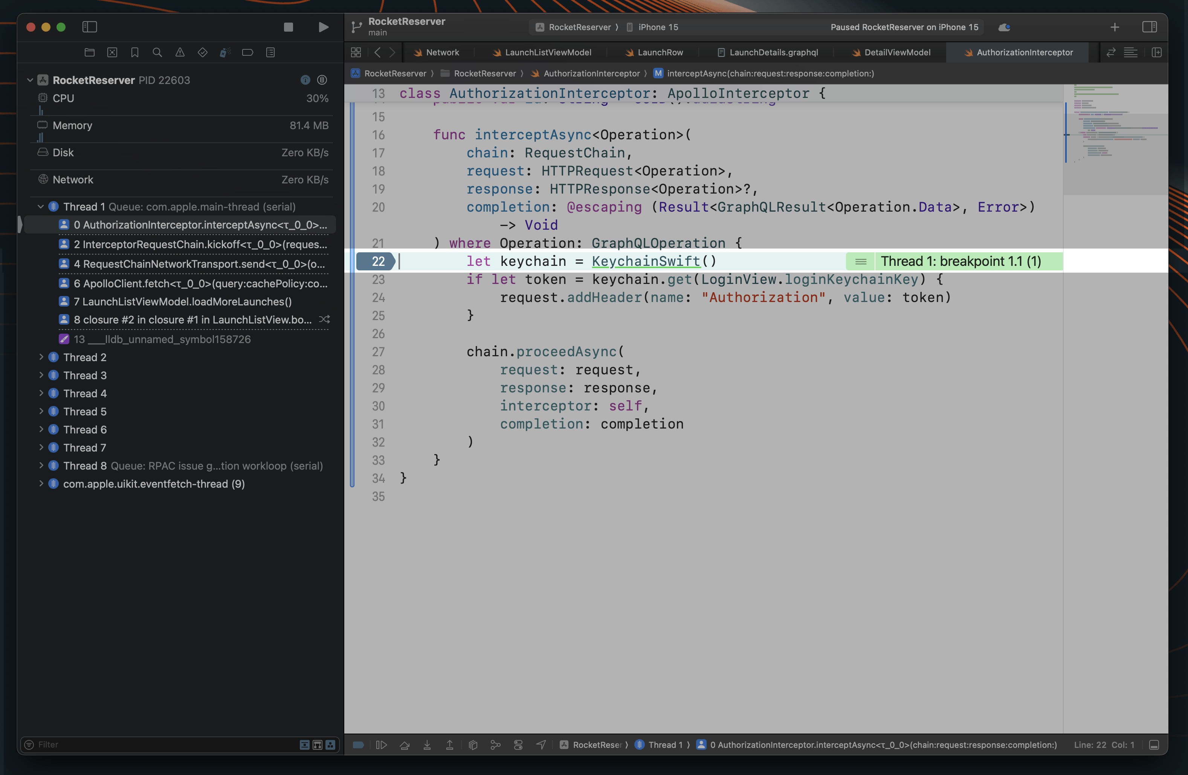Open the memory graph debugger icon
Viewport: 1188px width, 775px height.
[496, 744]
